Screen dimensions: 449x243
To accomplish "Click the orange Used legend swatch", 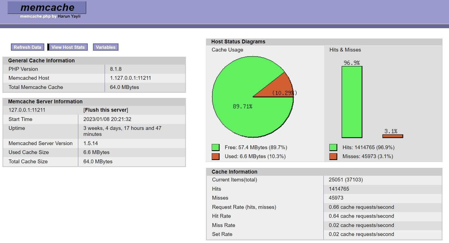I will click(216, 156).
